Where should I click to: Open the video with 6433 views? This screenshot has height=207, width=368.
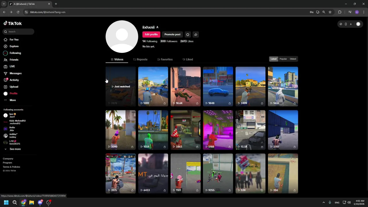coord(153,173)
